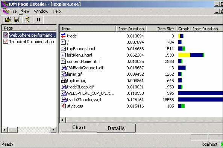Click the JPG icon for topline.jpg
Viewport: 223px width, 148px height.
pyautogui.click(x=64, y=81)
